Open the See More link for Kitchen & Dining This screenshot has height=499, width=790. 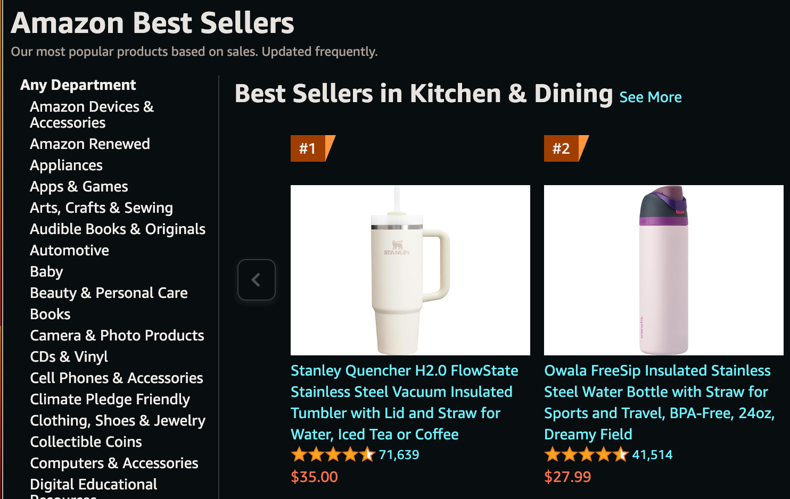pos(650,97)
